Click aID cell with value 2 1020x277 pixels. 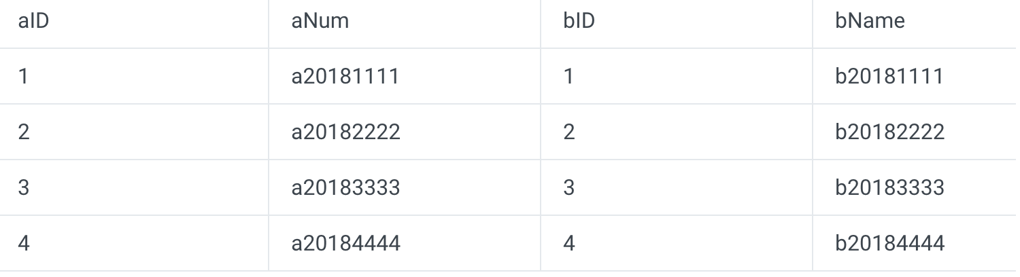point(24,132)
